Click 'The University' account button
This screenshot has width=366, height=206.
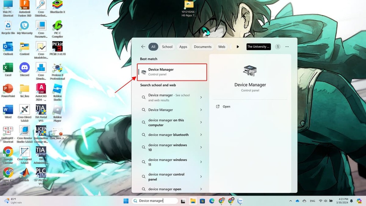pos(258,47)
